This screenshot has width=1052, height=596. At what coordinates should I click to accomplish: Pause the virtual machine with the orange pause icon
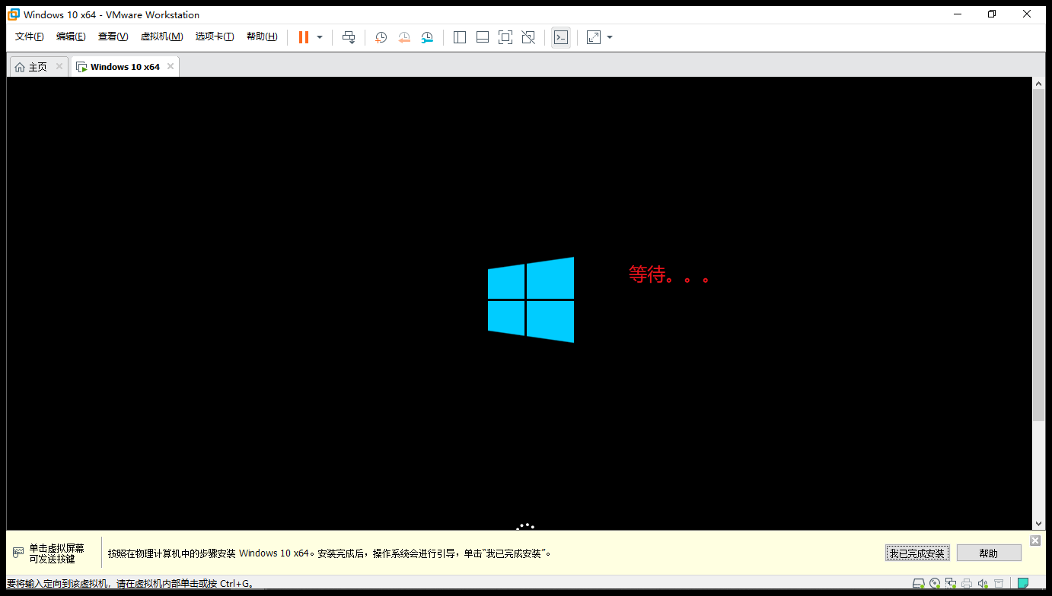pos(303,37)
